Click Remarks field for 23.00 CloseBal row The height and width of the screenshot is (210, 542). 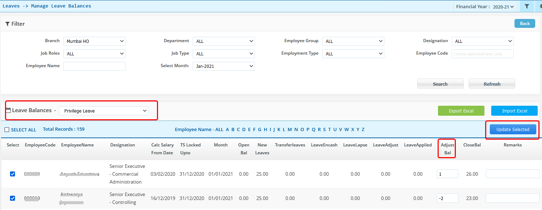click(x=512, y=198)
